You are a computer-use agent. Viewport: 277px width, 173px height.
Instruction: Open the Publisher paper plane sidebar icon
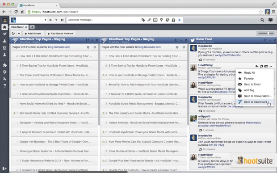pyautogui.click(x=4, y=34)
